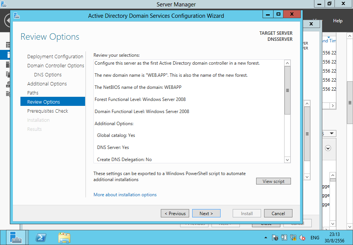Click scroll down arrow in review selections box
This screenshot has height=245, width=353.
click(287, 160)
